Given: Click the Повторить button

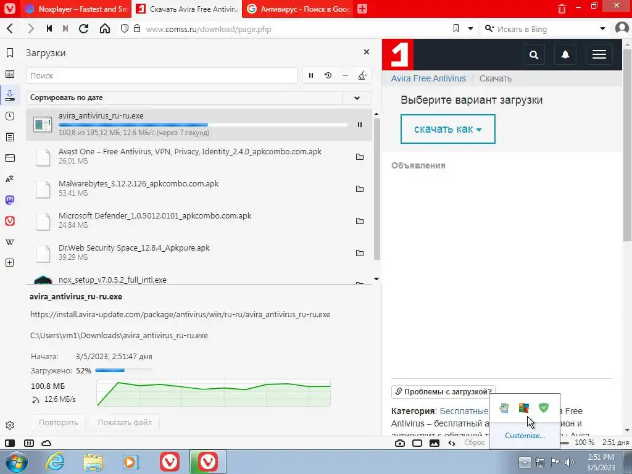Looking at the screenshot, I should click(x=59, y=422).
